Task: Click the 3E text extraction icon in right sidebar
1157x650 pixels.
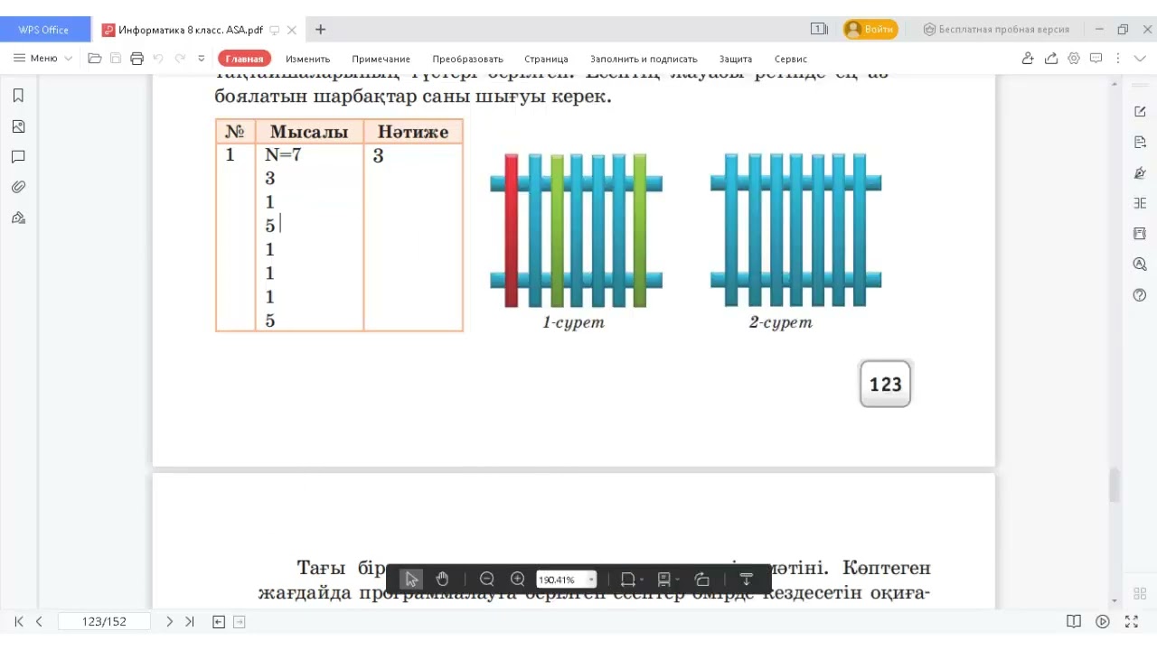Action: pos(1140,203)
